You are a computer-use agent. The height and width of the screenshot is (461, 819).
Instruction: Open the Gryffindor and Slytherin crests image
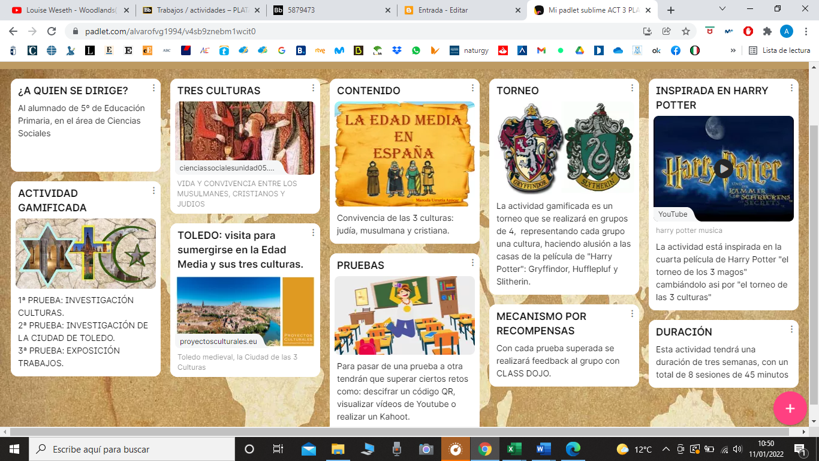click(x=564, y=148)
